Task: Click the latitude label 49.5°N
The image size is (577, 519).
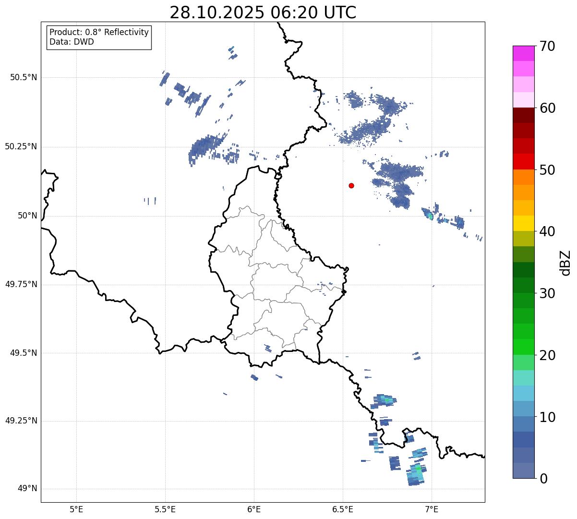Action: pyautogui.click(x=24, y=353)
